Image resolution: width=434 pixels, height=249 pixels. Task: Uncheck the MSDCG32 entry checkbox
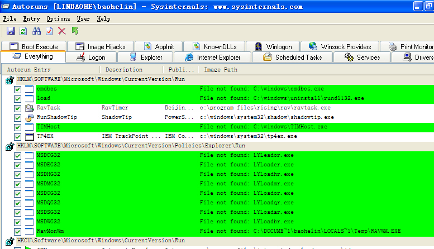(17, 156)
